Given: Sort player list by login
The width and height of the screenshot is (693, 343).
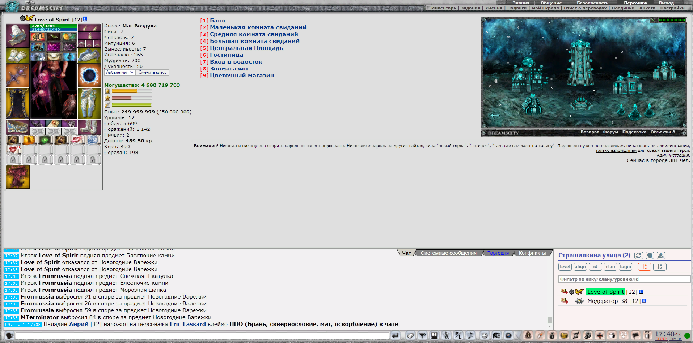Looking at the screenshot, I should 626,267.
